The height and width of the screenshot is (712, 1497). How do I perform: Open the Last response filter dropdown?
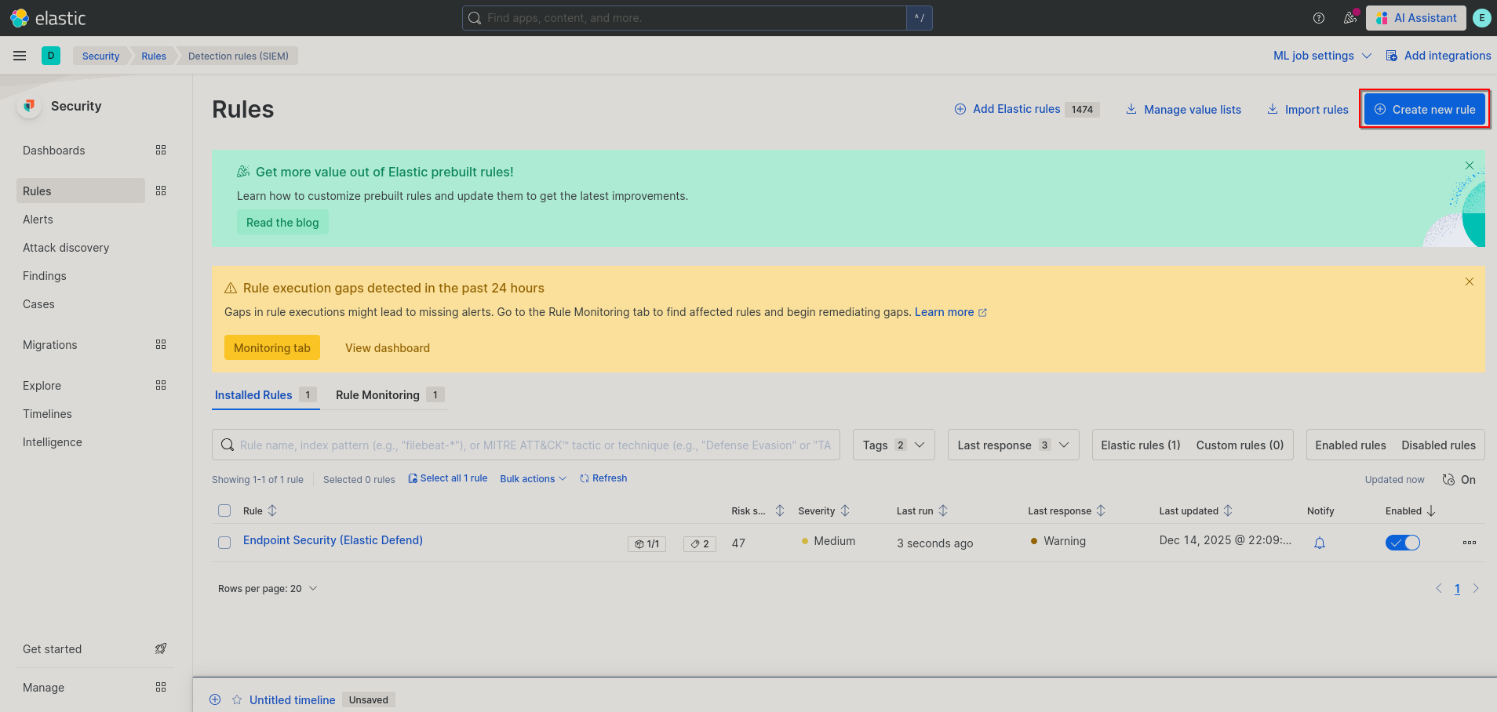[x=1013, y=445]
